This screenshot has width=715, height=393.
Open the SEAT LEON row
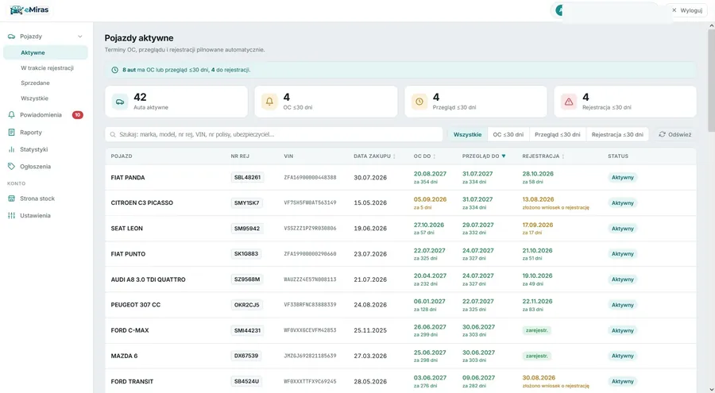(x=400, y=229)
